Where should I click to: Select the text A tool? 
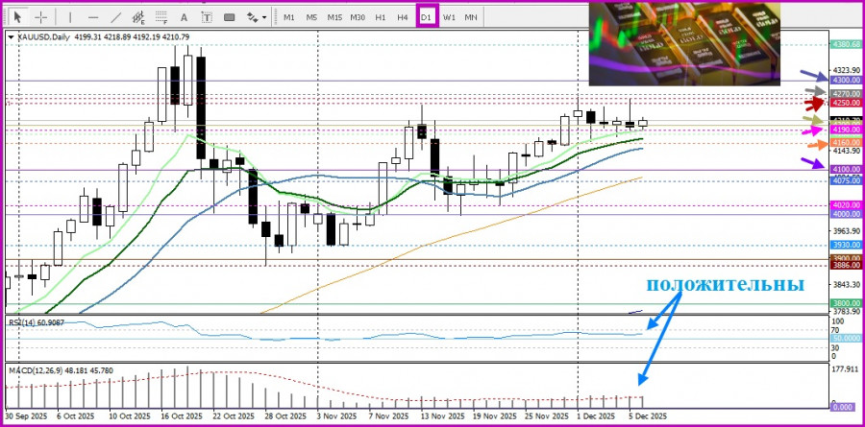185,17
